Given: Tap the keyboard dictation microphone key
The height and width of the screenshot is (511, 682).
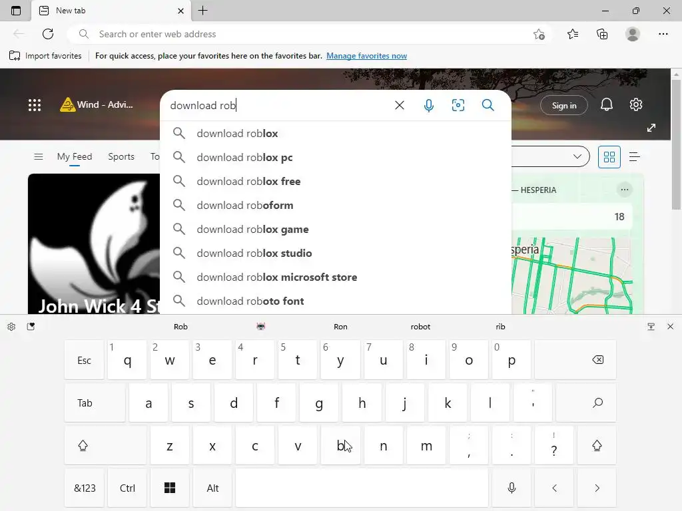Looking at the screenshot, I should pos(511,488).
